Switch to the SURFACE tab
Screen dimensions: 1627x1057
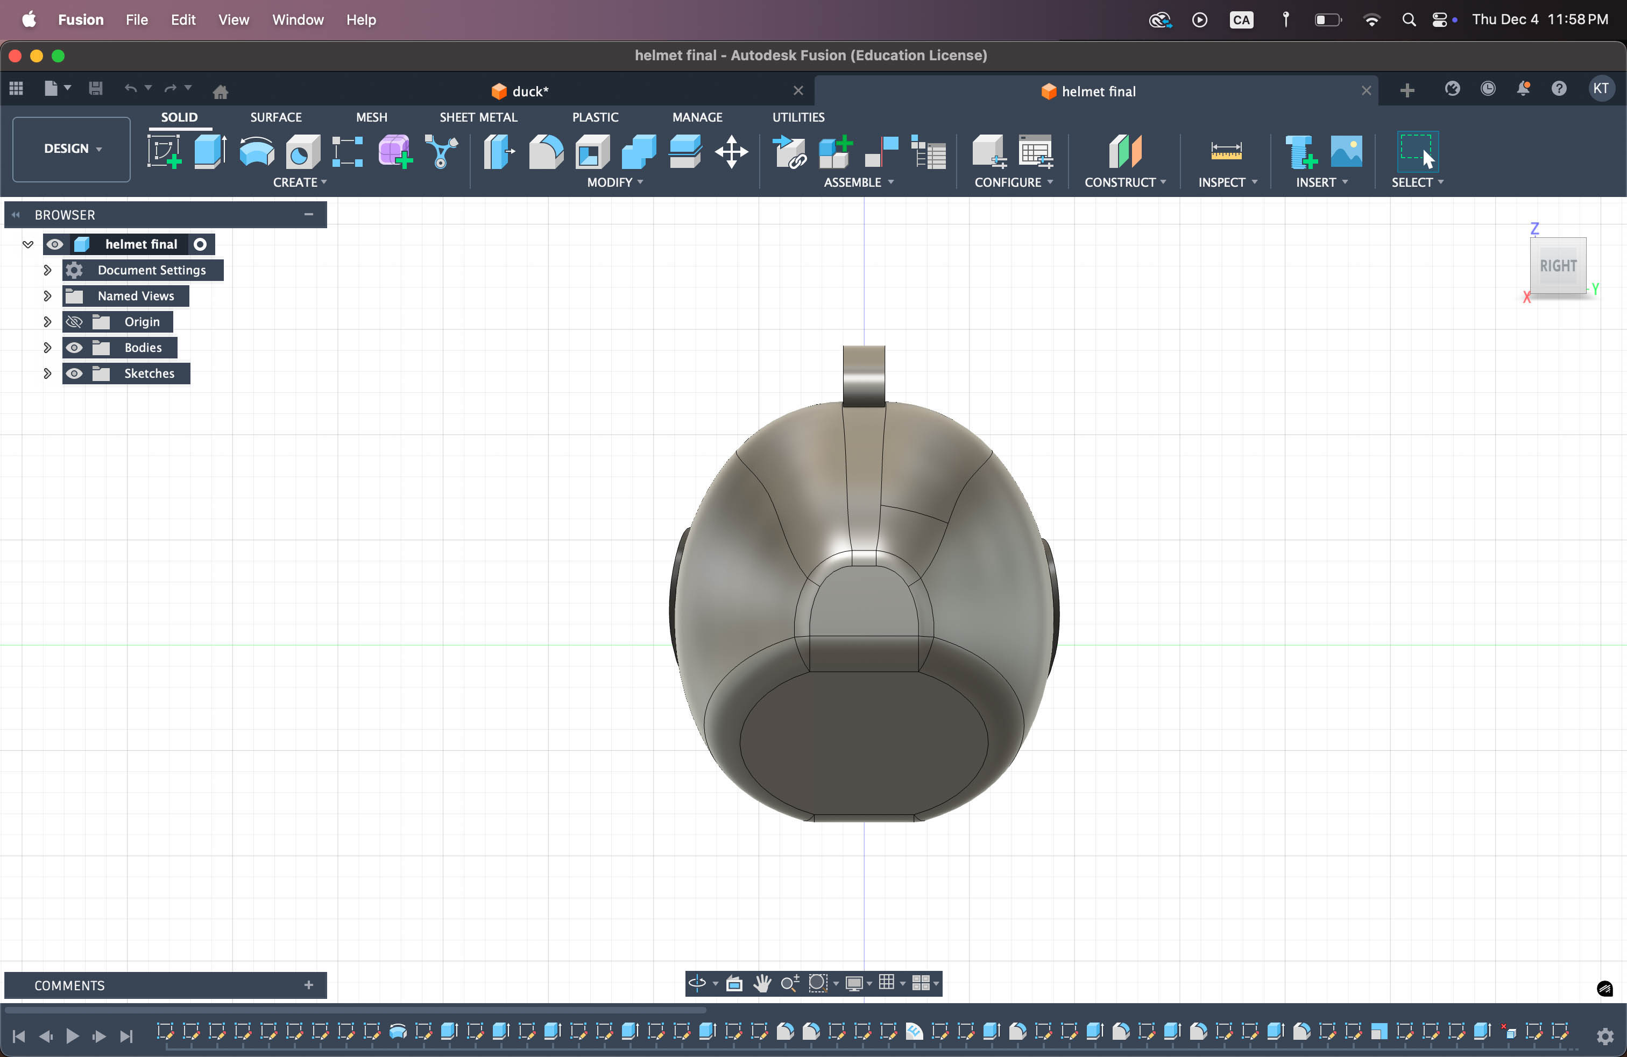point(275,117)
